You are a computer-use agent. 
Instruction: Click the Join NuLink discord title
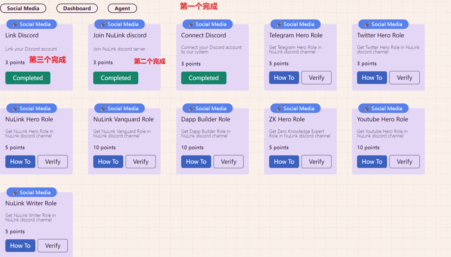(120, 35)
